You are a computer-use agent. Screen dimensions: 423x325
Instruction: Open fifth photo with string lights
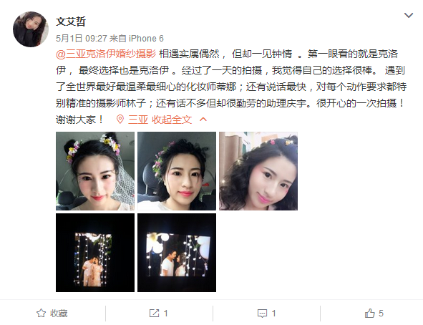[x=177, y=253]
